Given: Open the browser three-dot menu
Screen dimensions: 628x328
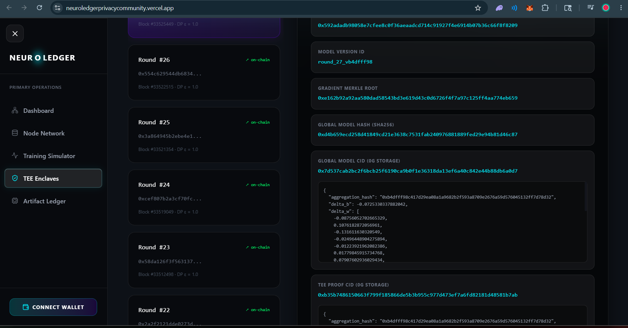Looking at the screenshot, I should coord(621,8).
